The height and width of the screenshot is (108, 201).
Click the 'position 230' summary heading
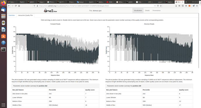[x=137, y=86]
